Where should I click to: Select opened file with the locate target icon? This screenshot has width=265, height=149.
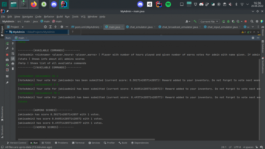[45, 27]
